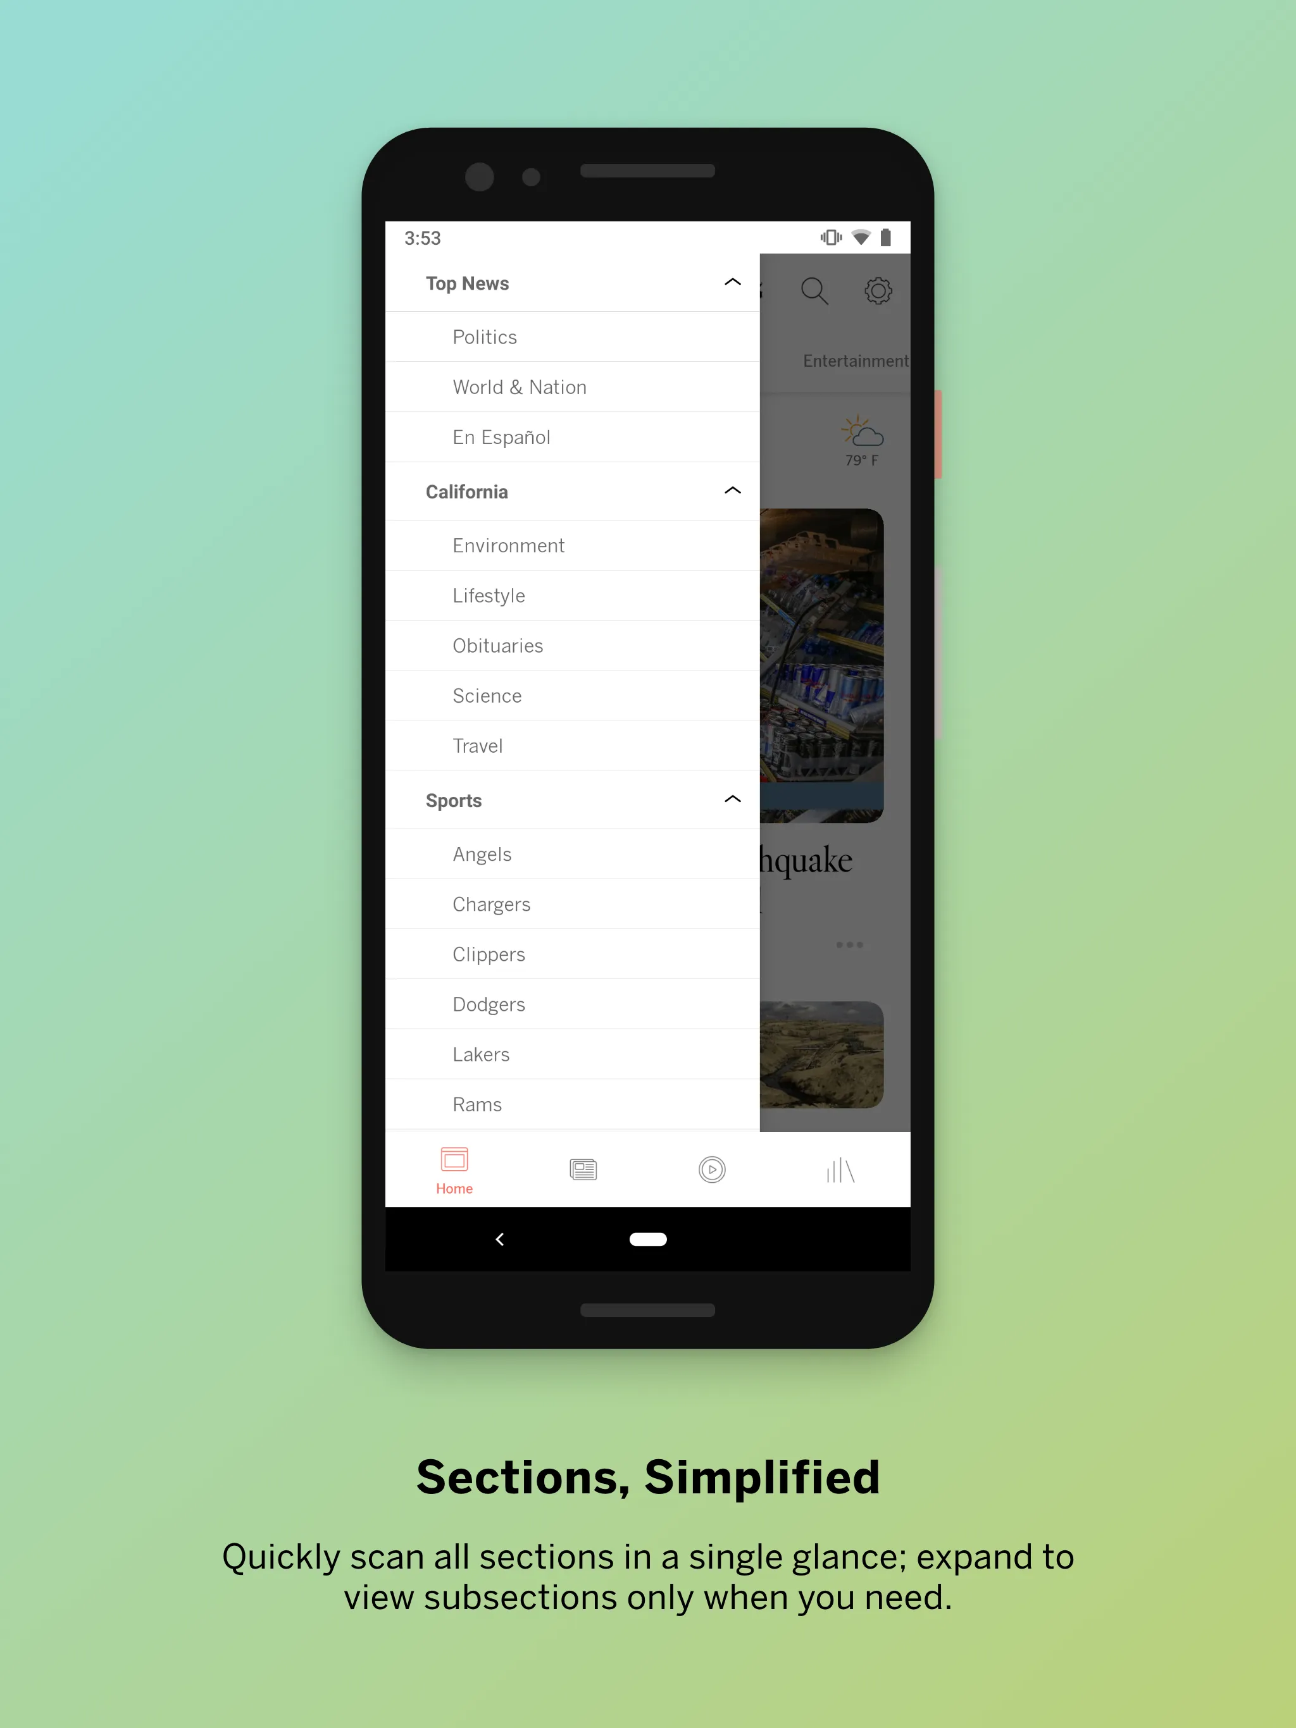Tap the vibrate status icon in status bar
Screen dimensions: 1296x1728
[826, 238]
